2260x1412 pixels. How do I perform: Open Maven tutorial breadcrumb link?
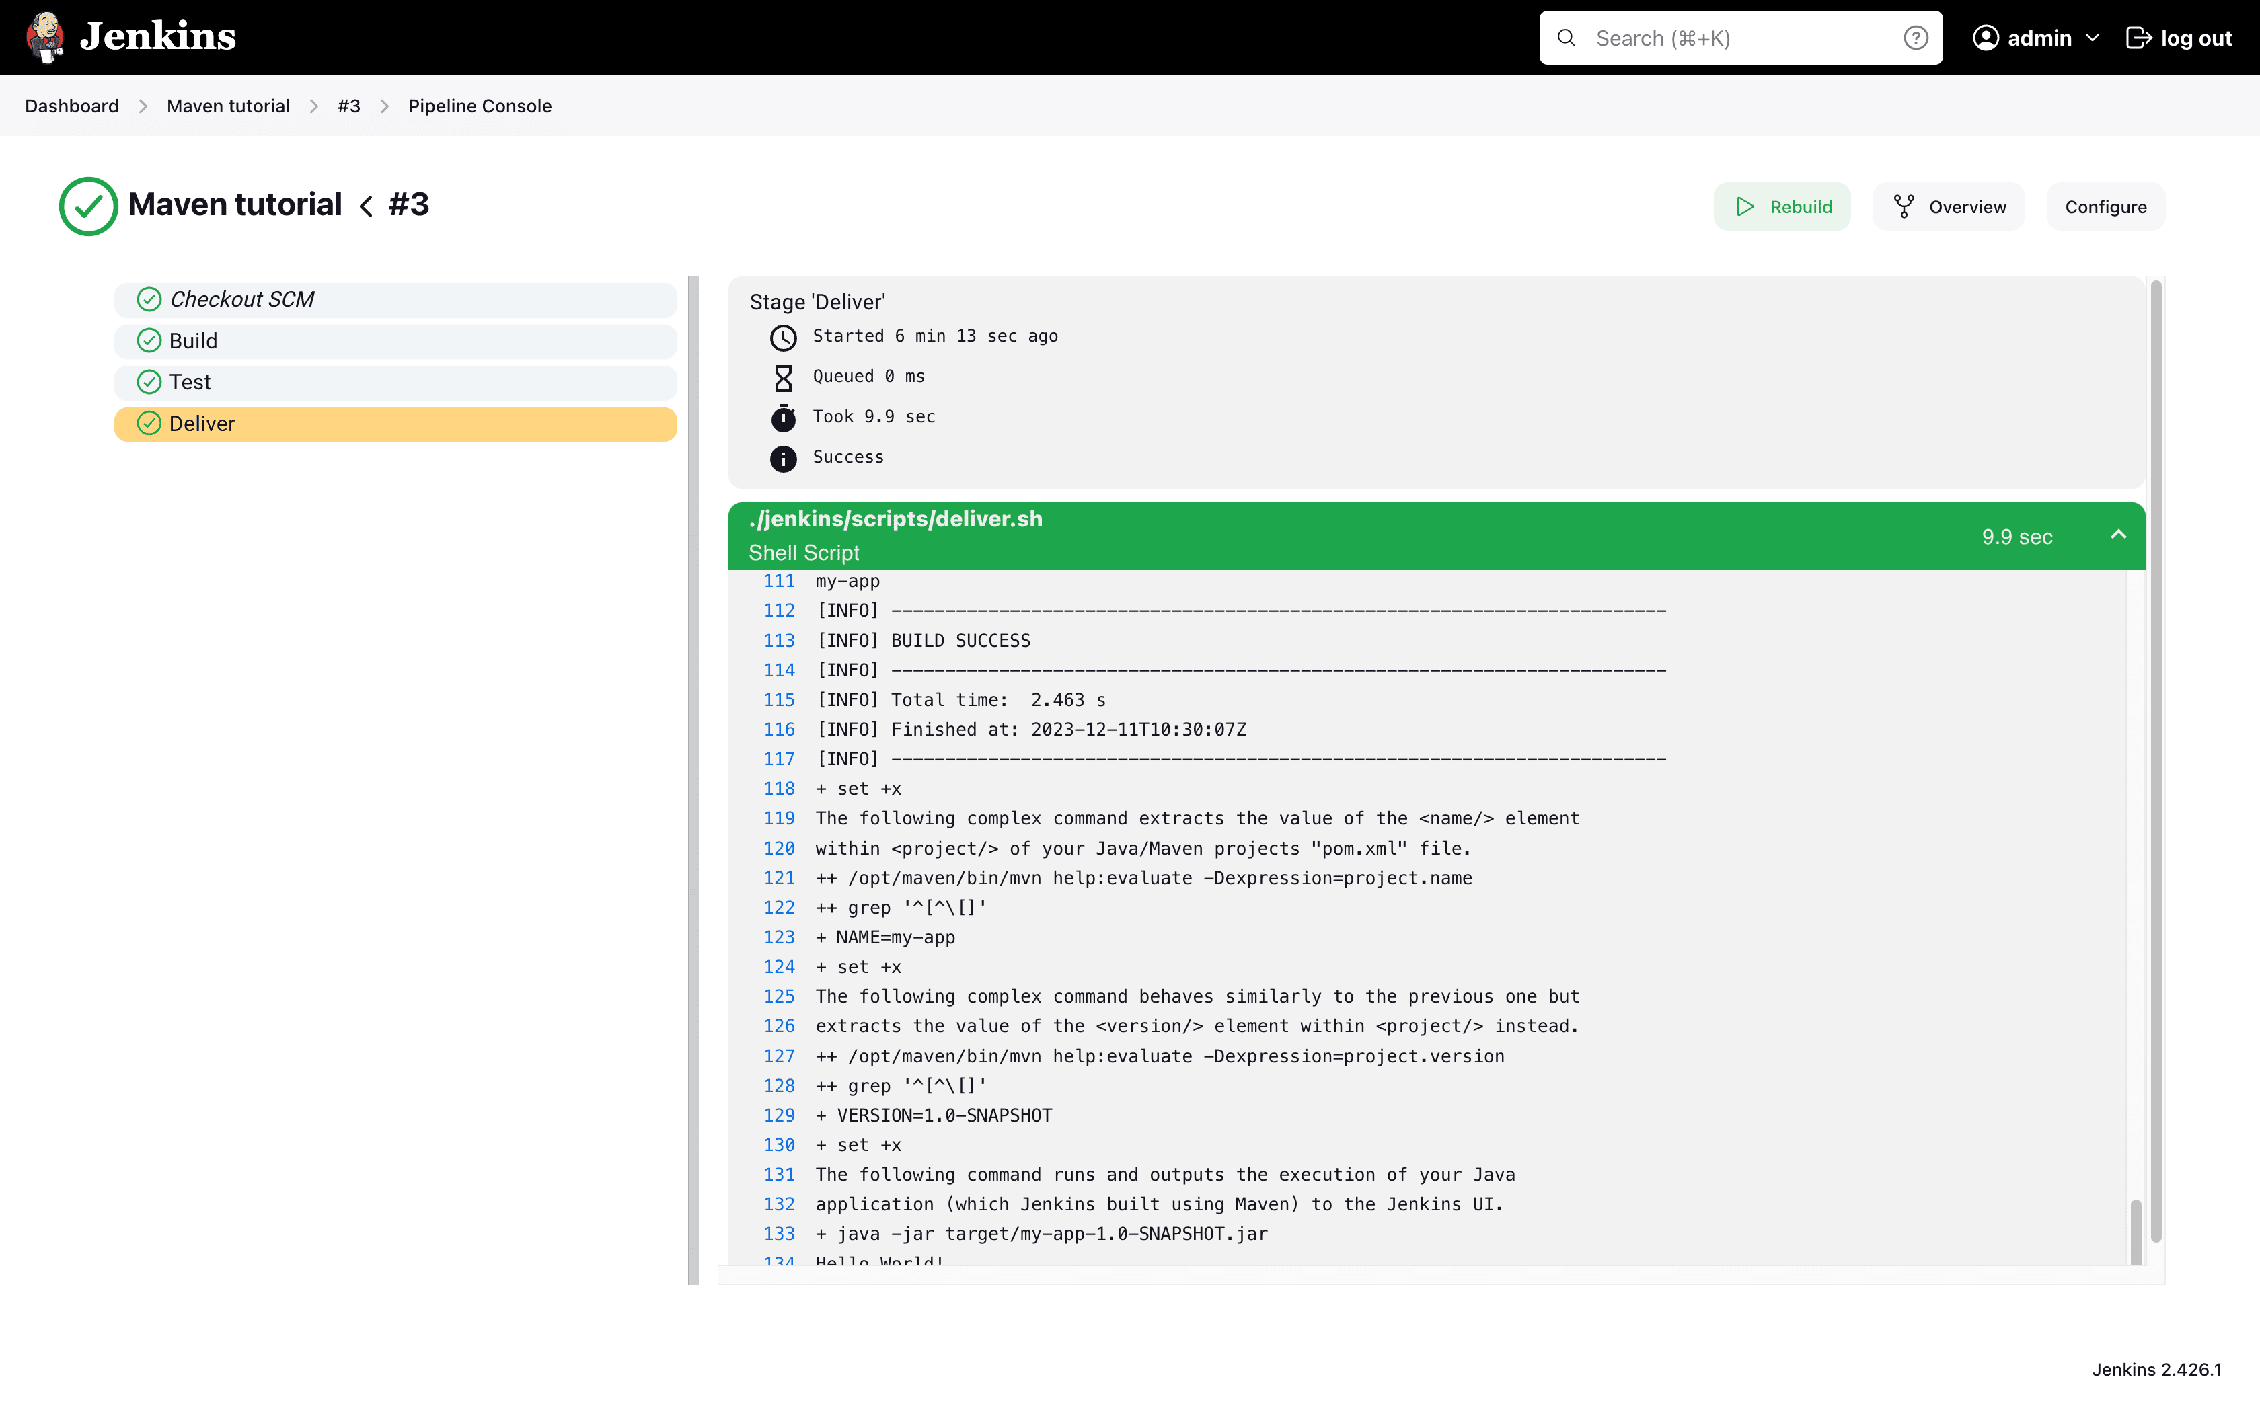tap(228, 106)
